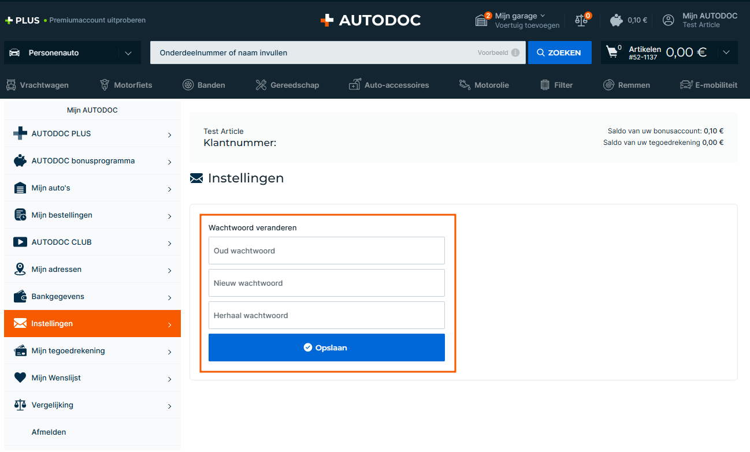Click the ZOEKEN search button

(560, 53)
